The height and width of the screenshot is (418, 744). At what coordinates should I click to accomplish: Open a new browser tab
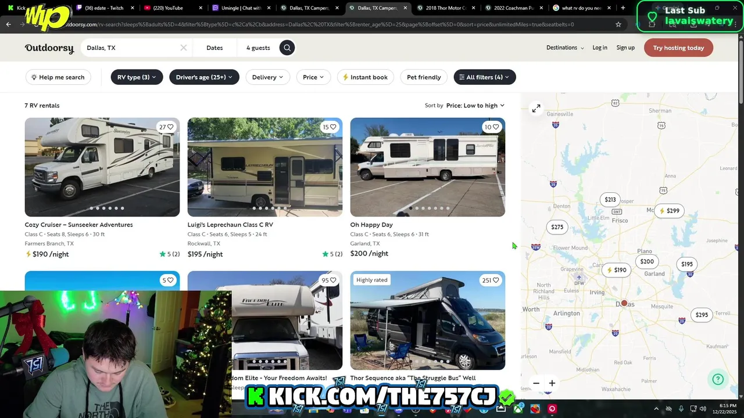pos(623,8)
